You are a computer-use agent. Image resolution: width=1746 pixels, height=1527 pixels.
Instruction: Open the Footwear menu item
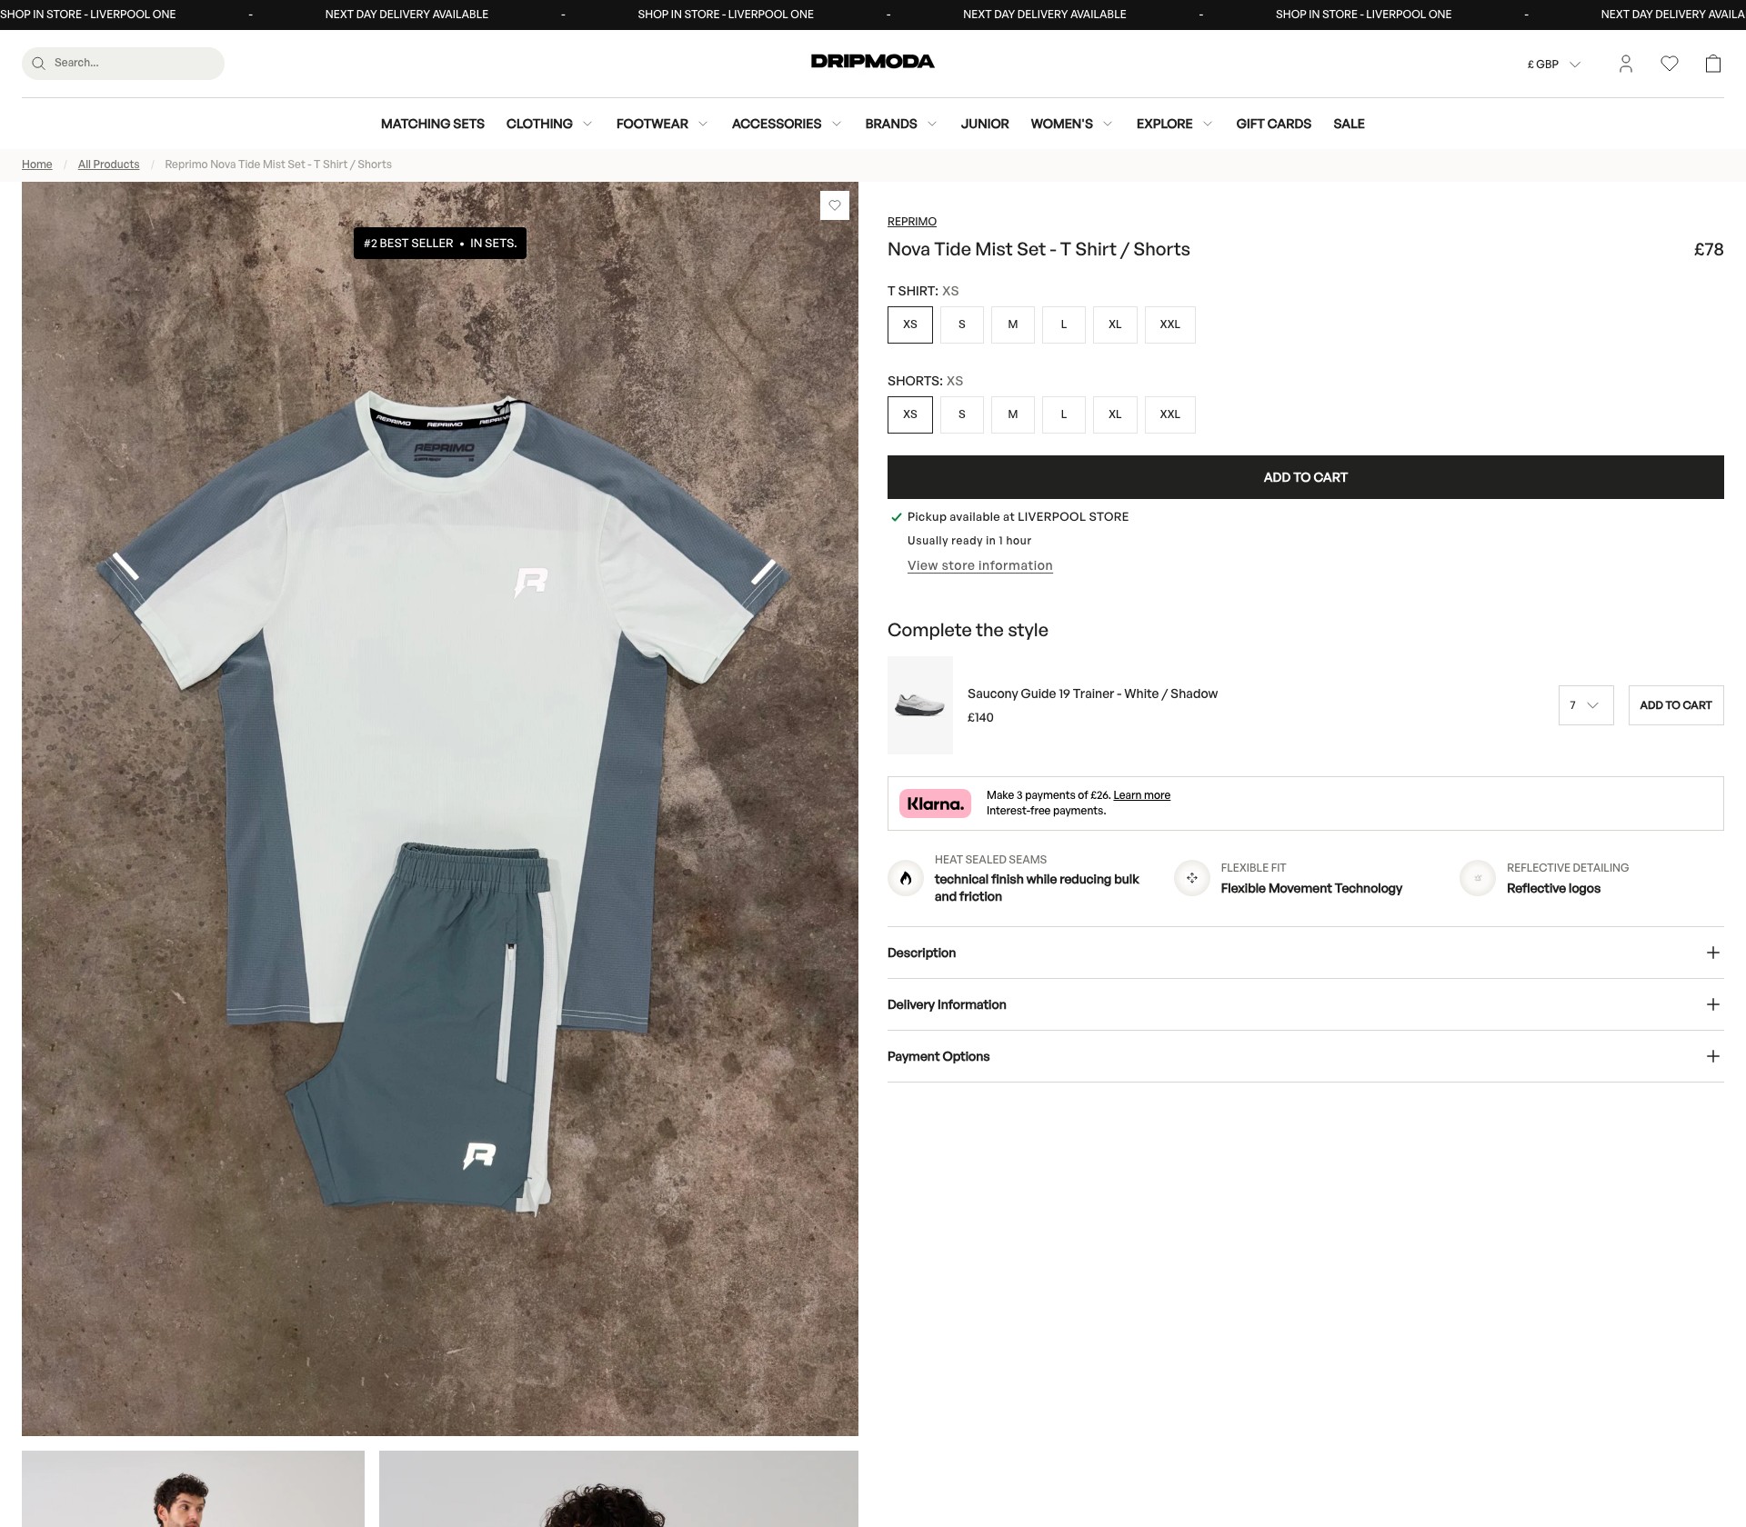pyautogui.click(x=652, y=124)
